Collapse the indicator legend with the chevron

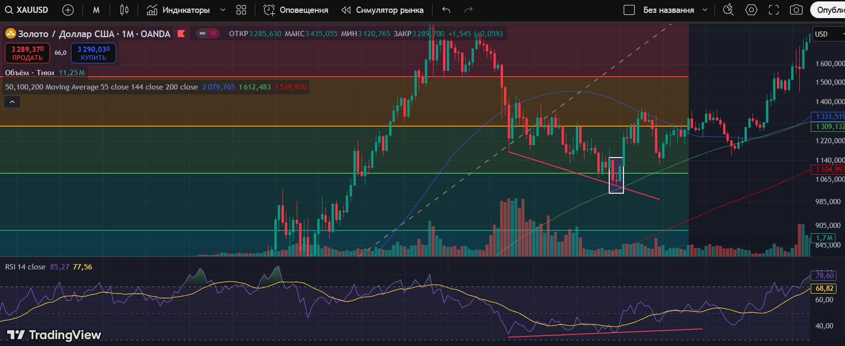coord(12,102)
